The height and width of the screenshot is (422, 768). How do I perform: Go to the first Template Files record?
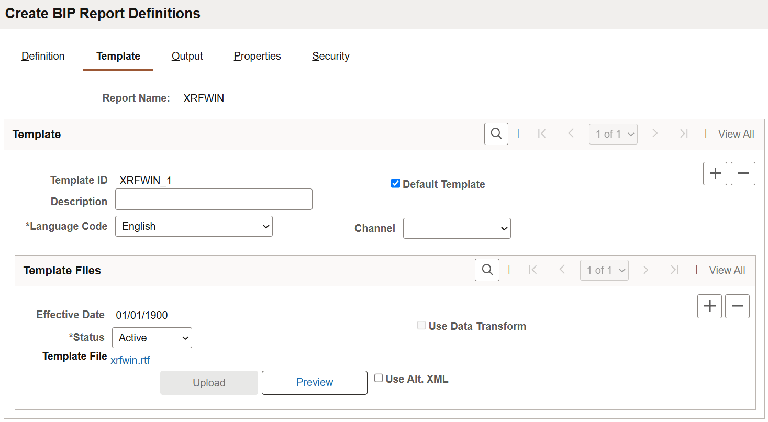coord(533,270)
